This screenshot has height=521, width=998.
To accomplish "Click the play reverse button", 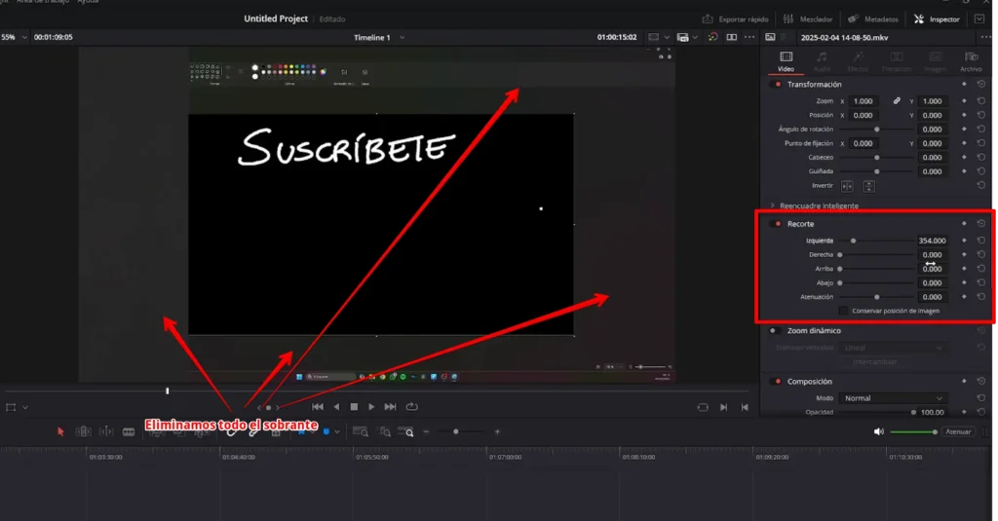I will pyautogui.click(x=336, y=407).
